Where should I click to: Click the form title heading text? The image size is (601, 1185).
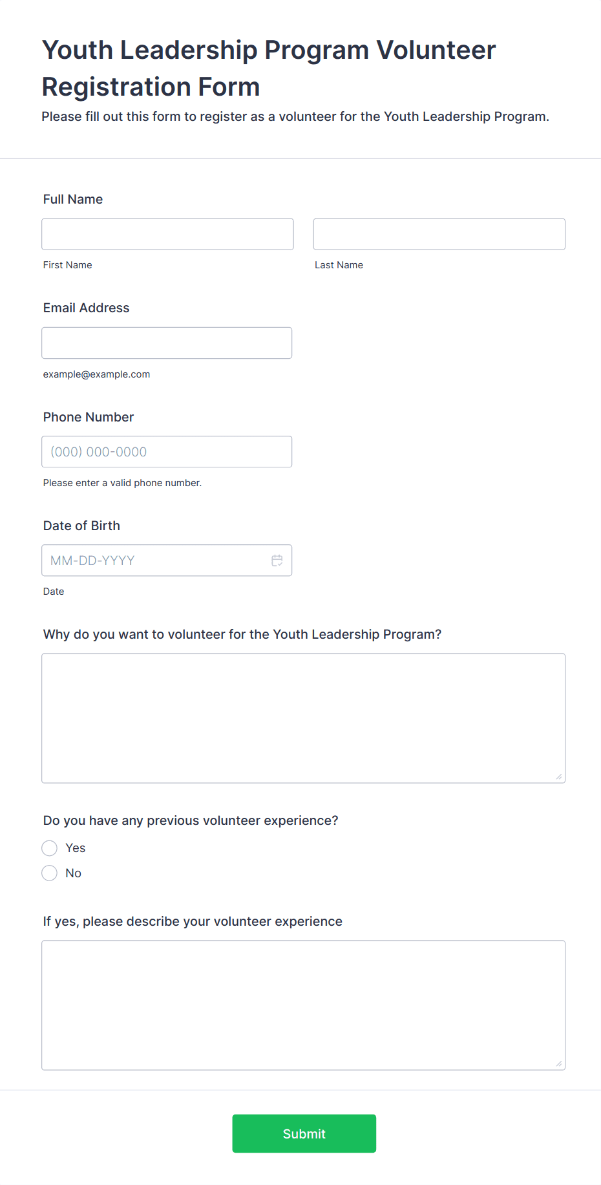(269, 69)
